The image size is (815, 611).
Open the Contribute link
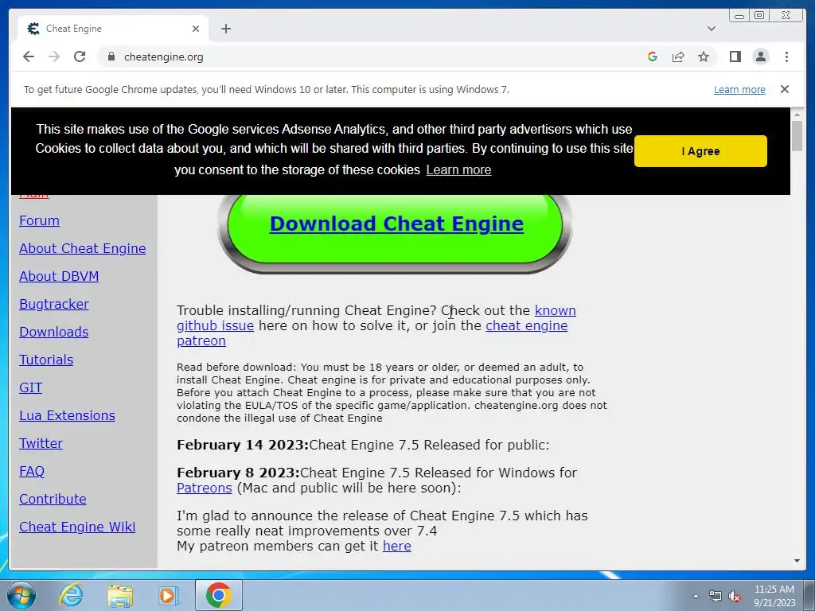pos(53,499)
